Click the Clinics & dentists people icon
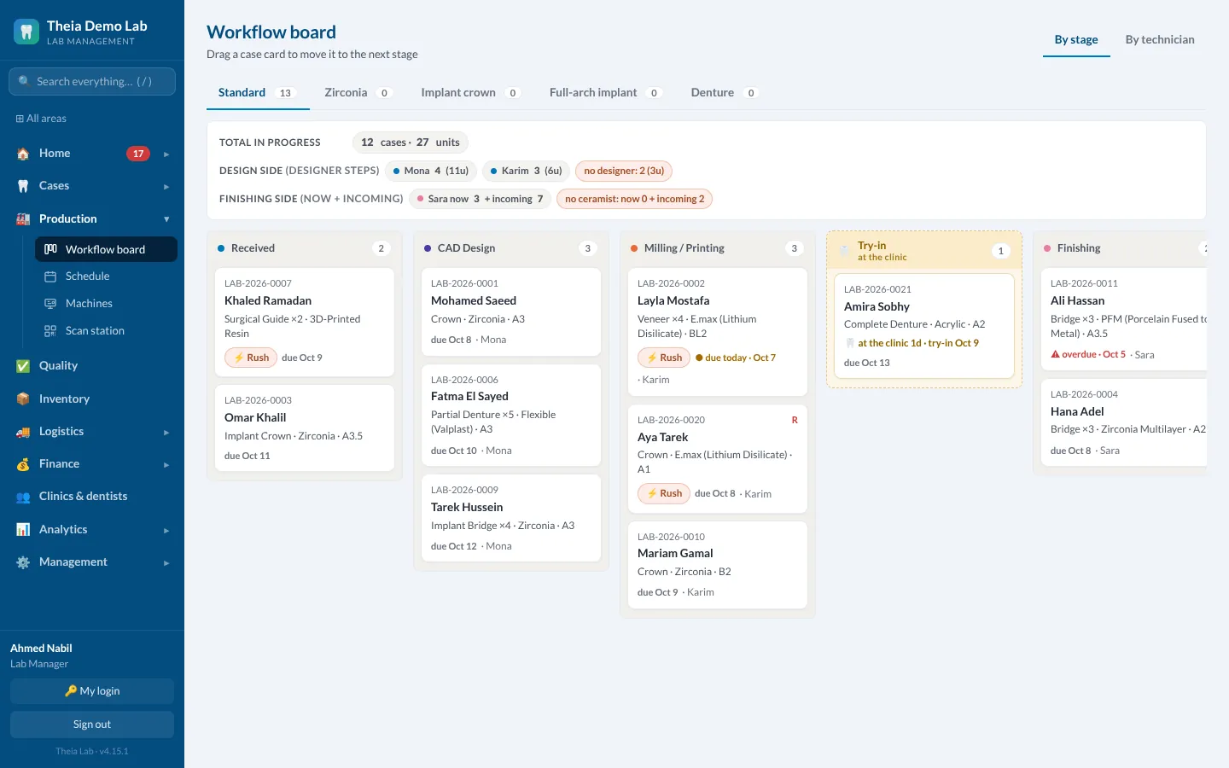Image resolution: width=1229 pixels, height=768 pixels. 23,497
